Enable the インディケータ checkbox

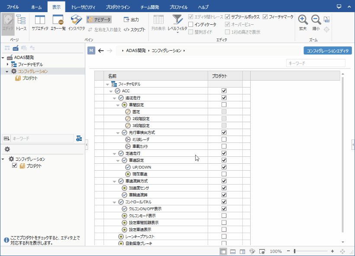click(191, 24)
